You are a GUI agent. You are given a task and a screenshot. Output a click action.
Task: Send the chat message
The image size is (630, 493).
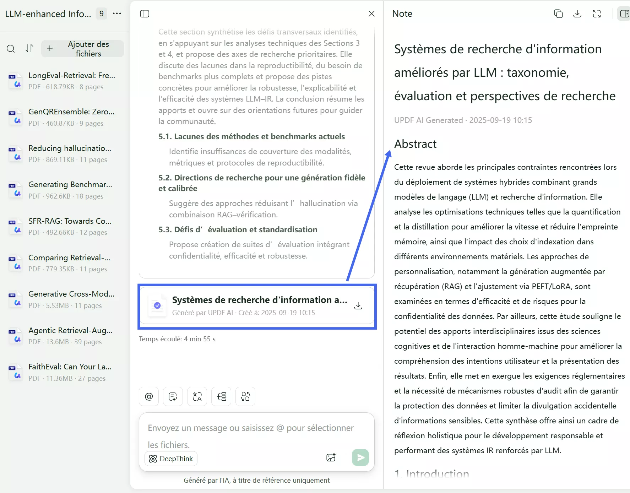click(x=360, y=457)
